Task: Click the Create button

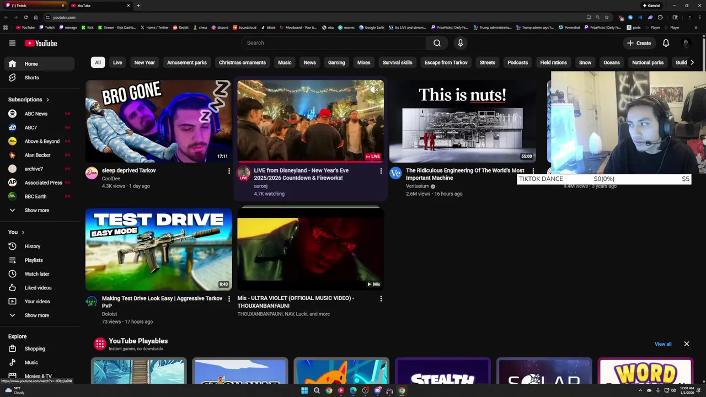Action: click(639, 43)
